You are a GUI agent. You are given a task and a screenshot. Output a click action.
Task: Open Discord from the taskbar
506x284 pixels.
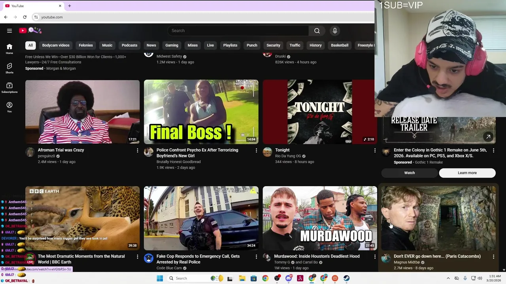[289, 278]
